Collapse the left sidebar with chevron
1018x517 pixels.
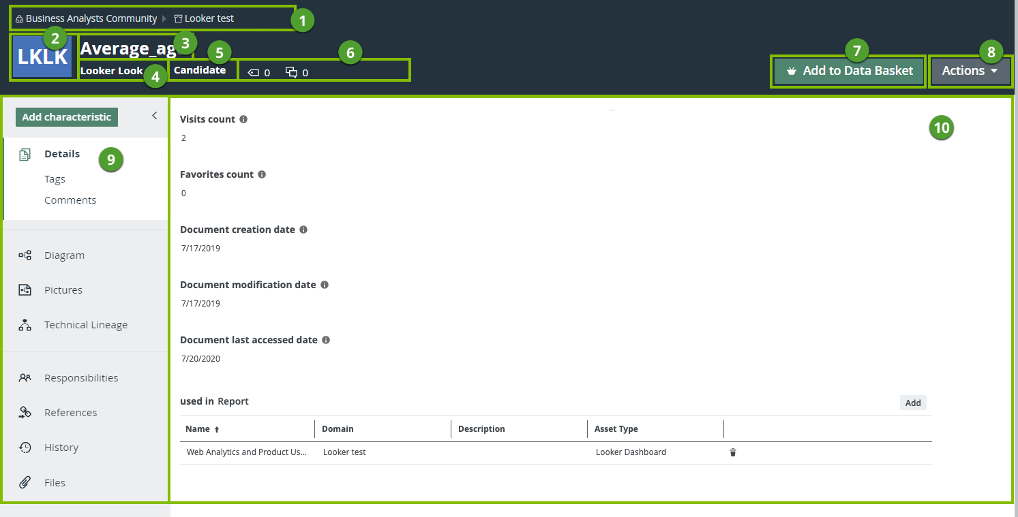click(154, 116)
